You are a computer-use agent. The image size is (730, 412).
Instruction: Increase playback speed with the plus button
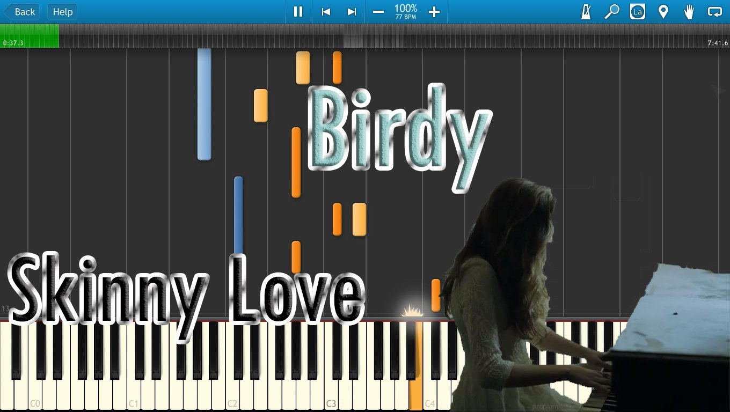[434, 12]
